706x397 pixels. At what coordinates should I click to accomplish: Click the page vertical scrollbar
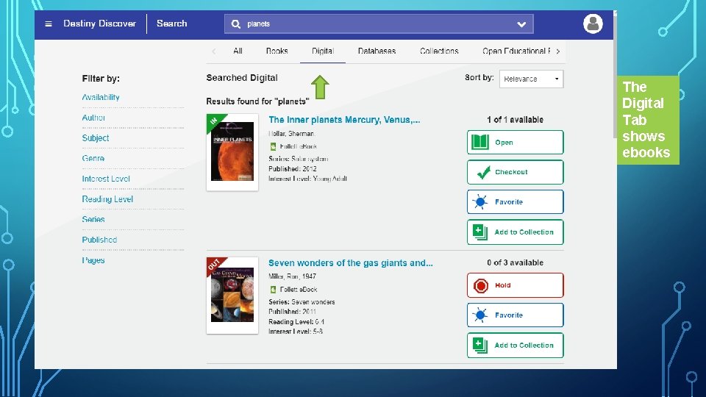[615, 76]
